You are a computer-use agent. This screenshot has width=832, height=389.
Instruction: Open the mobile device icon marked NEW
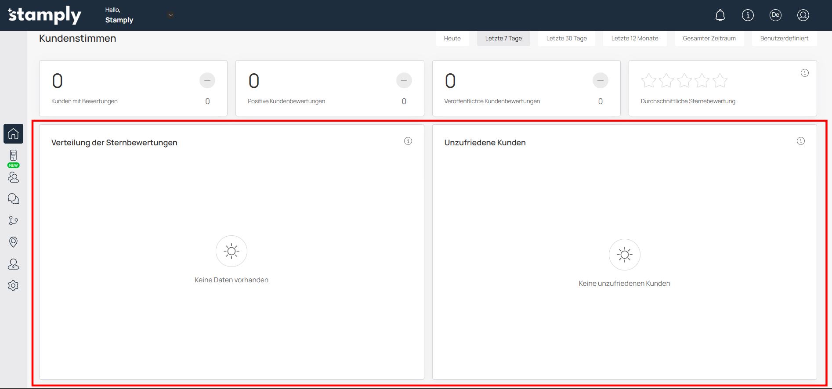tap(13, 156)
